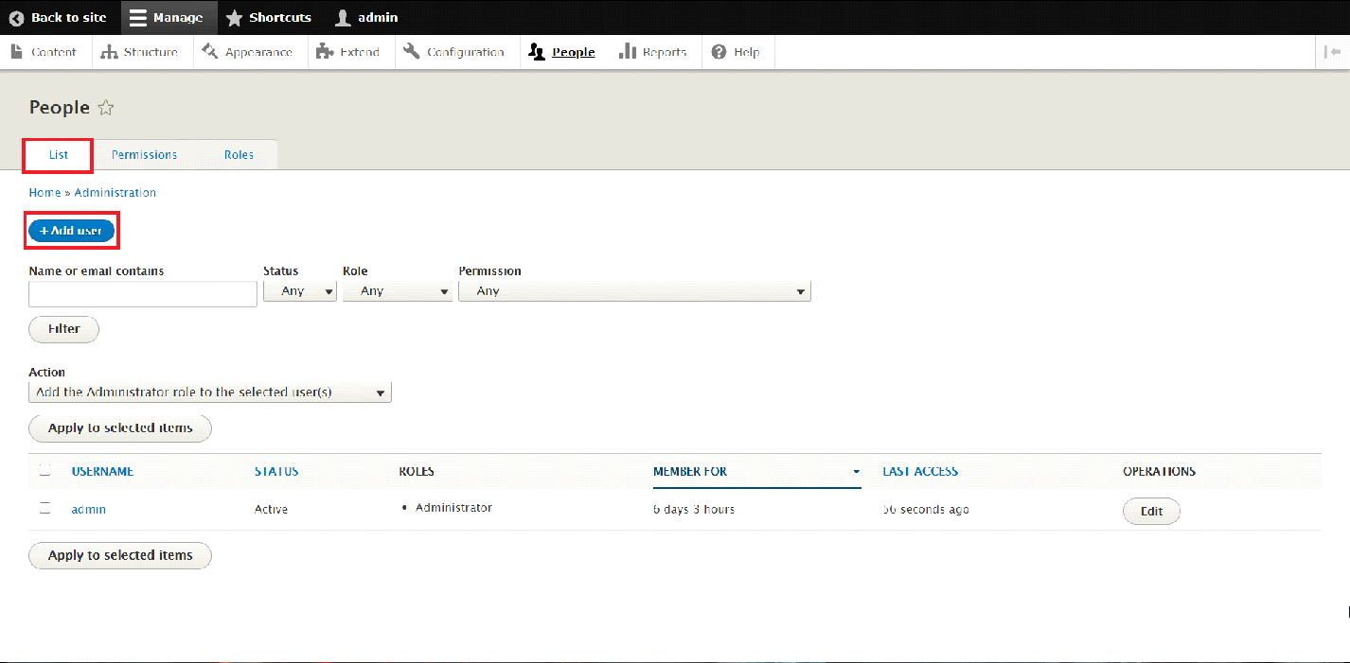Click the Edit button for admin
Screen dimensions: 1350x663
[1151, 512]
